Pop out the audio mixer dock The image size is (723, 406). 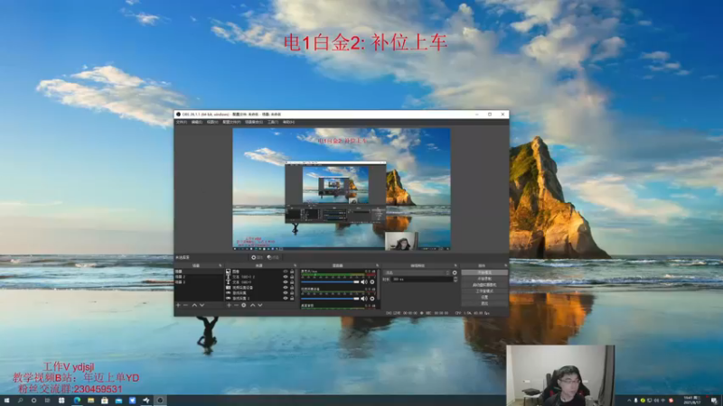tap(377, 265)
